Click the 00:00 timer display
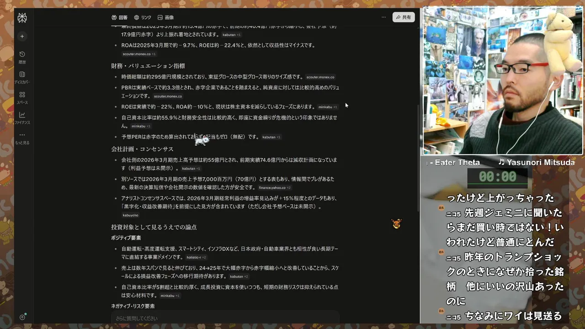This screenshot has width=585, height=329. tap(497, 177)
